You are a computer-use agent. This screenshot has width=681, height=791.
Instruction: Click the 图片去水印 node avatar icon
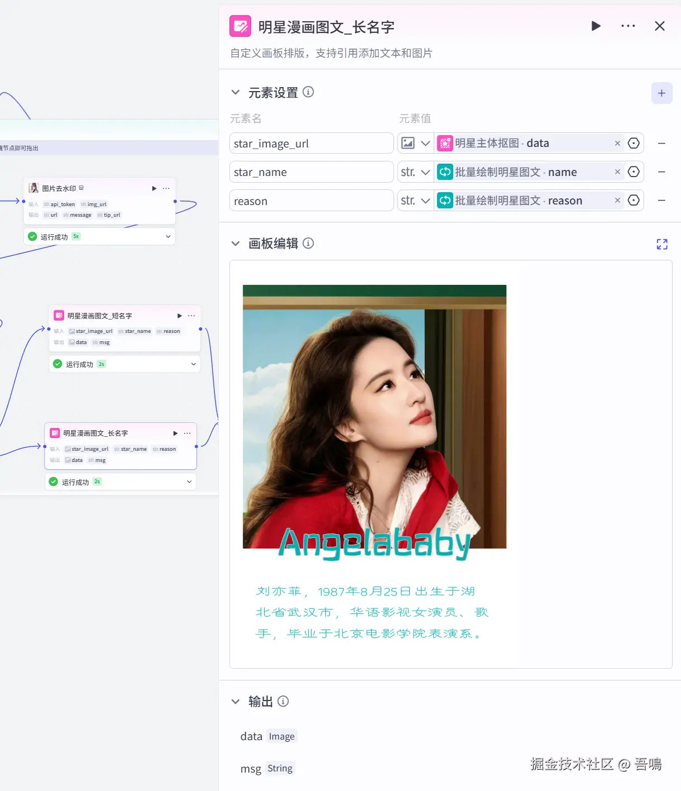coord(33,188)
